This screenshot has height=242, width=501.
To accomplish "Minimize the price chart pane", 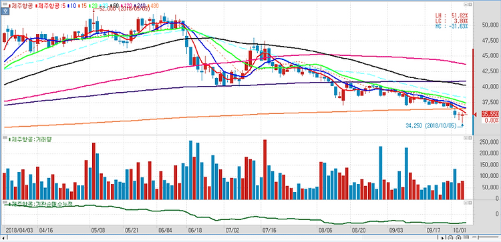I will coord(465,5).
